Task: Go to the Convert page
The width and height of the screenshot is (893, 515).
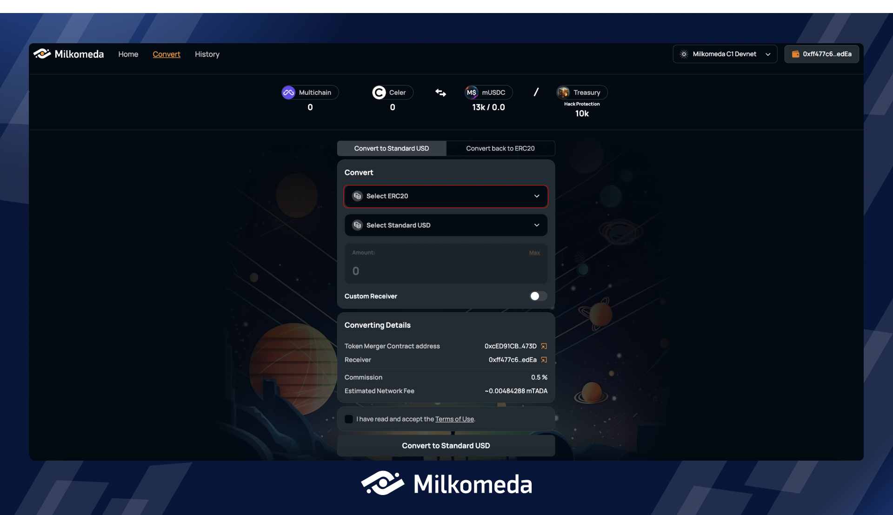Action: [166, 54]
